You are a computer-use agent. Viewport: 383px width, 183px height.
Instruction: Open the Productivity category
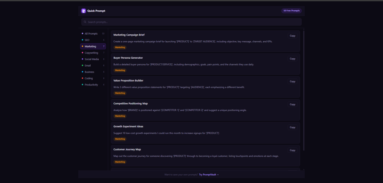(93, 85)
